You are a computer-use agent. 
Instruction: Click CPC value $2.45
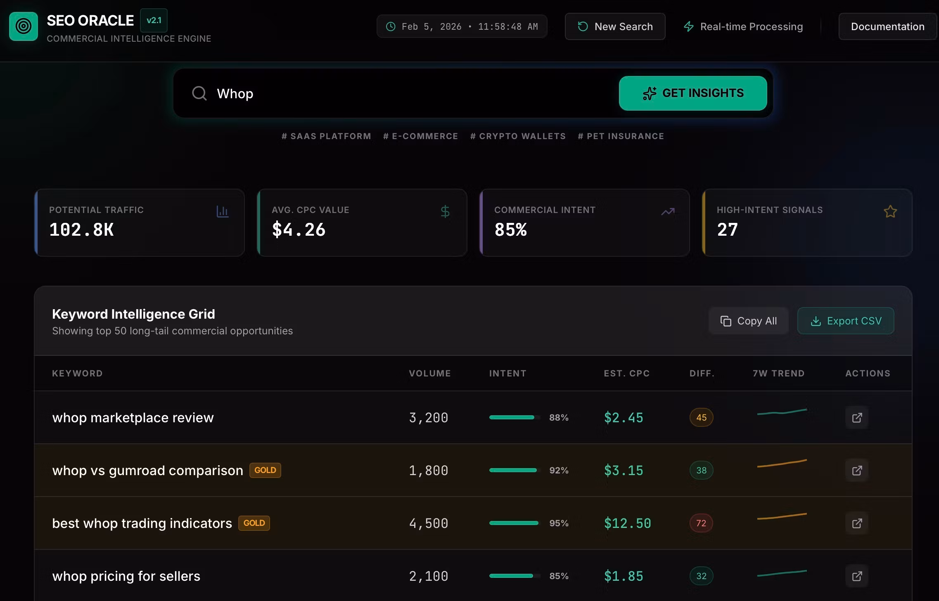coord(624,417)
